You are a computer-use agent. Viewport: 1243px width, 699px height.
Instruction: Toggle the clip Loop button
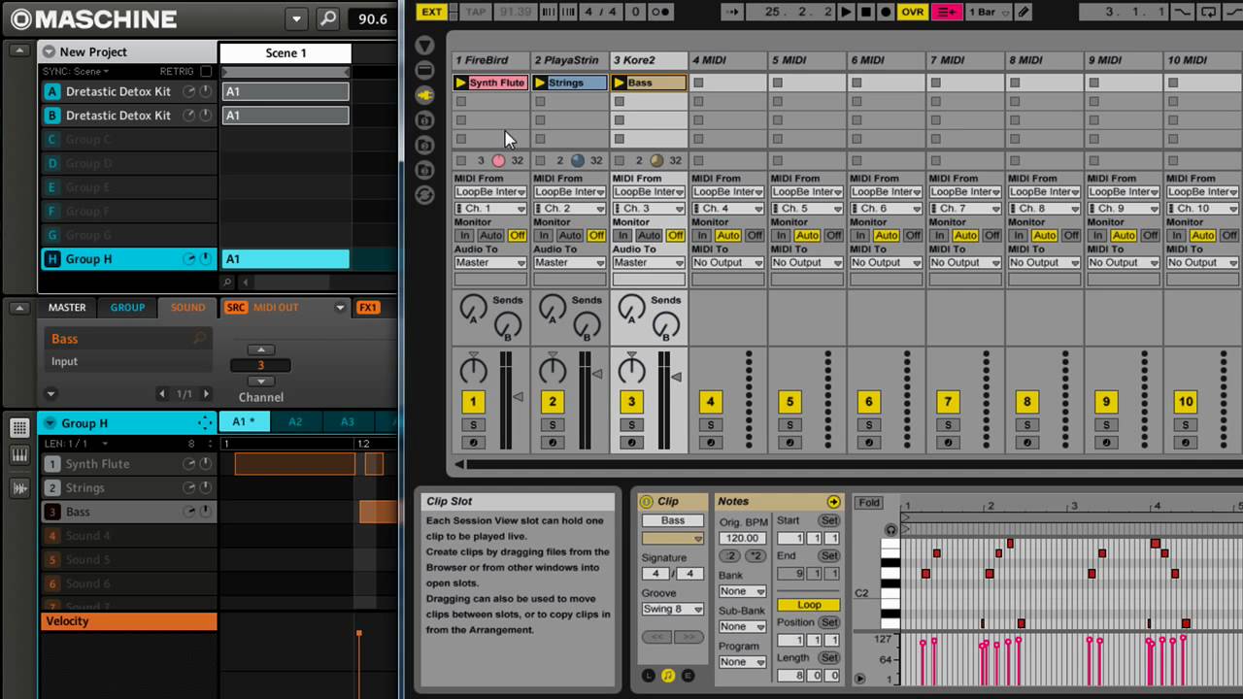[x=808, y=605]
